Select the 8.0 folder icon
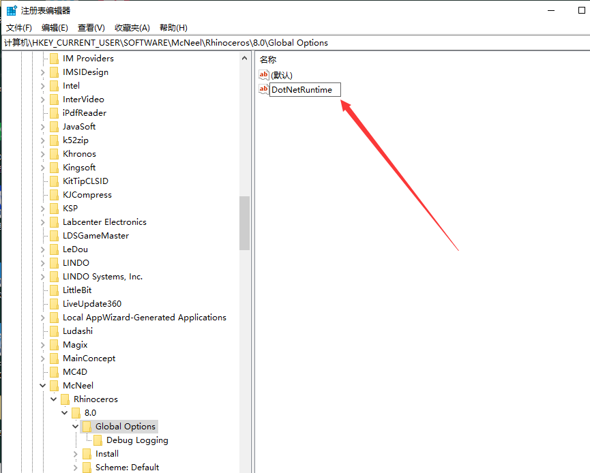 tap(76, 413)
